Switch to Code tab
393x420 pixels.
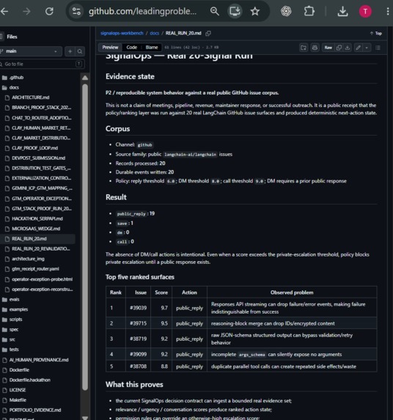(131, 48)
